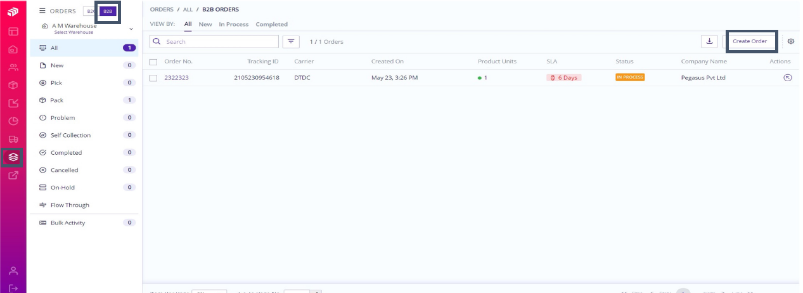Click the Pegasus Pvt Ltd company cell
The height and width of the screenshot is (293, 803).
[x=703, y=77]
